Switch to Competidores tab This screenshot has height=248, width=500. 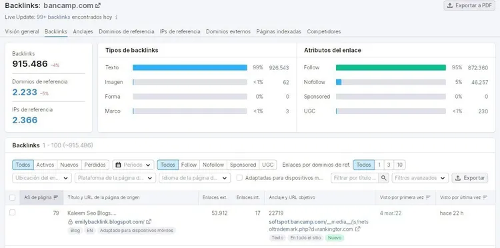coord(324,31)
